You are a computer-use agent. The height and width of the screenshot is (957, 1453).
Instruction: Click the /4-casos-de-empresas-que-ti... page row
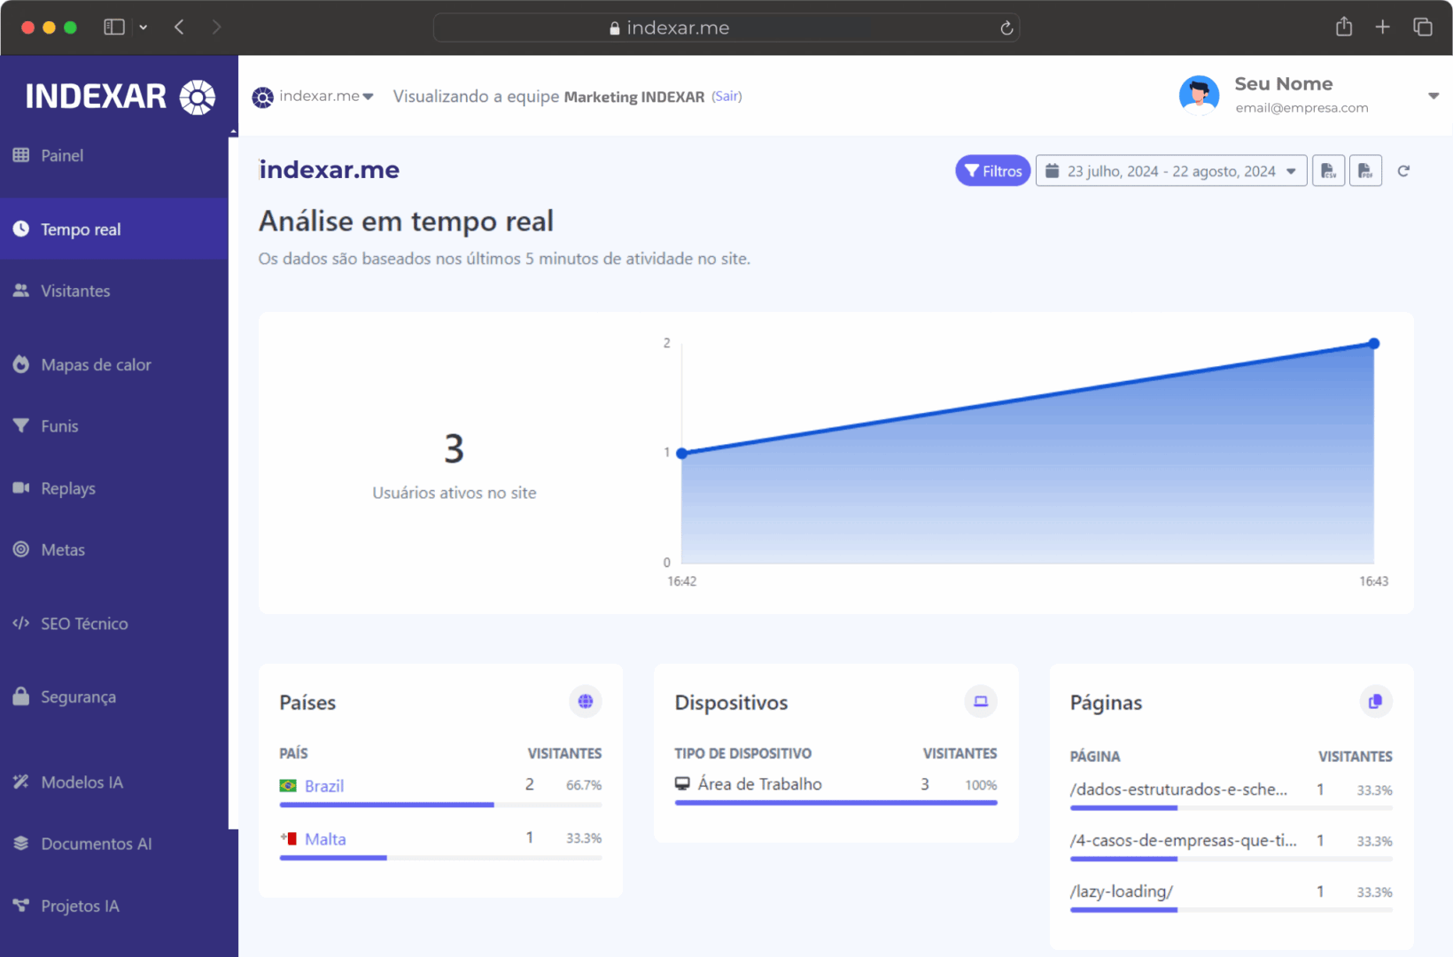1231,842
